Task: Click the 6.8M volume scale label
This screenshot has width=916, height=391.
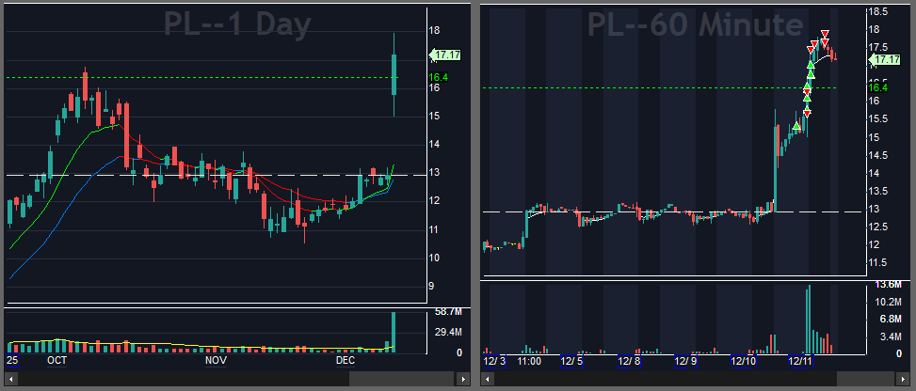Action: pos(890,320)
